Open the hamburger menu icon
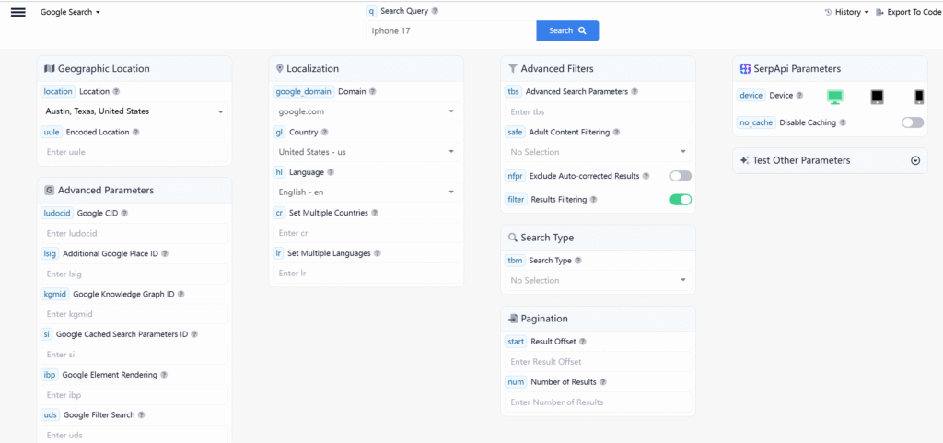The image size is (943, 443). click(x=17, y=12)
